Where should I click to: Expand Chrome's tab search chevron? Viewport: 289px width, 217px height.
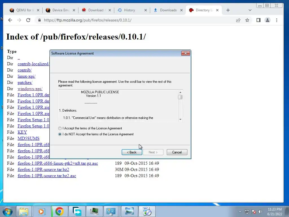[250, 10]
